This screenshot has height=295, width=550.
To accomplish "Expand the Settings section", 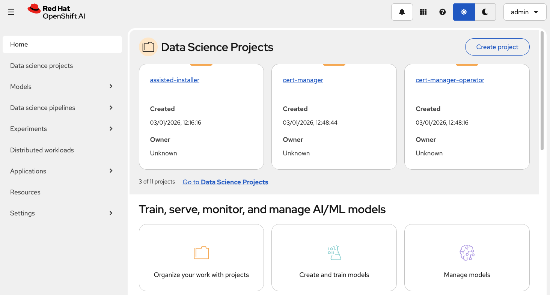I will pyautogui.click(x=62, y=213).
